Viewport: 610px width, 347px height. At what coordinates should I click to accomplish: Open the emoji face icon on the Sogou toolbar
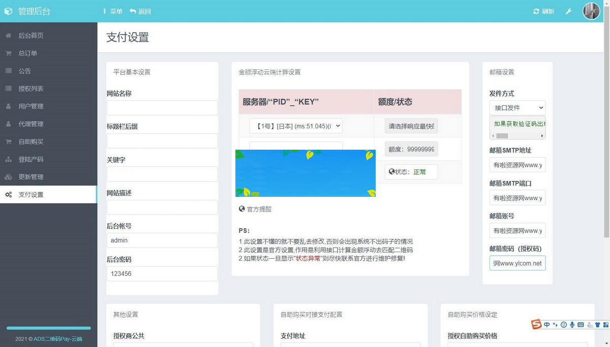click(563, 325)
